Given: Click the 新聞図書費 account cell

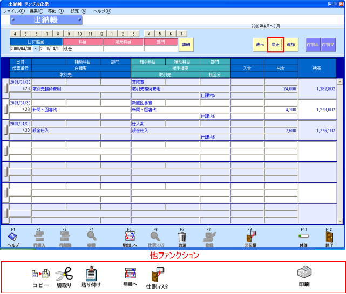Looking at the screenshot, I should point(148,103).
